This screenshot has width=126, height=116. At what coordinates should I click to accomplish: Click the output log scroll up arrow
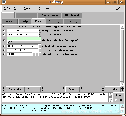(x=122, y=106)
